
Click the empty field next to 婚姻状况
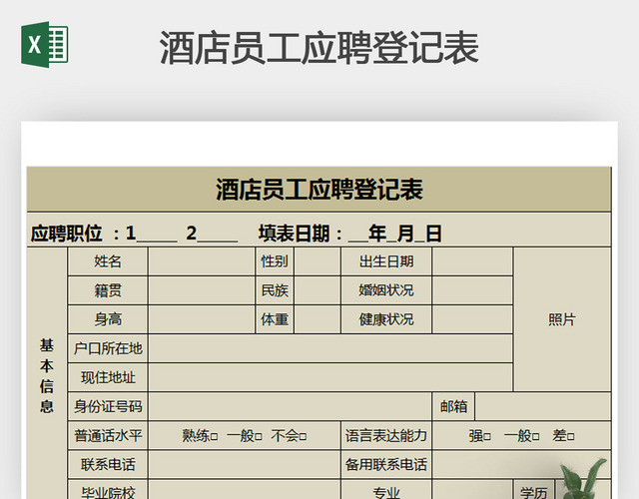[x=472, y=290]
